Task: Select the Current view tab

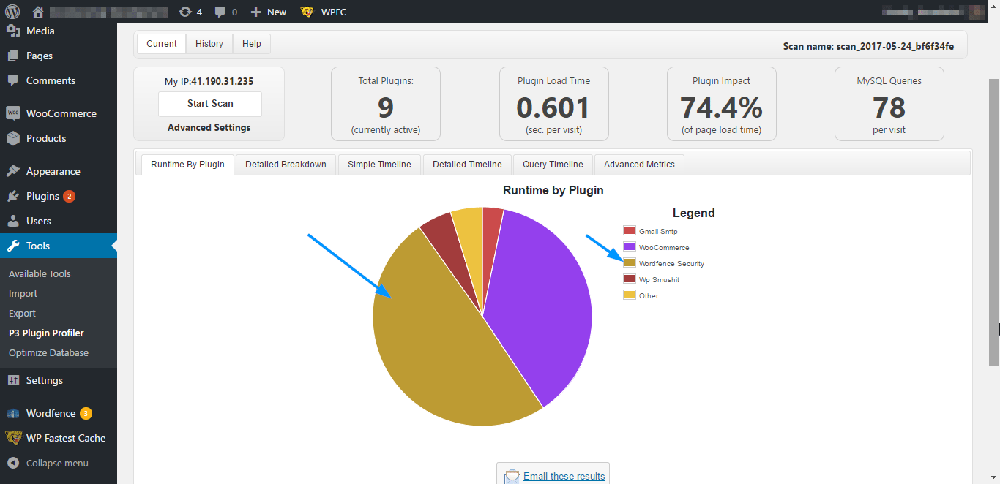Action: [161, 44]
